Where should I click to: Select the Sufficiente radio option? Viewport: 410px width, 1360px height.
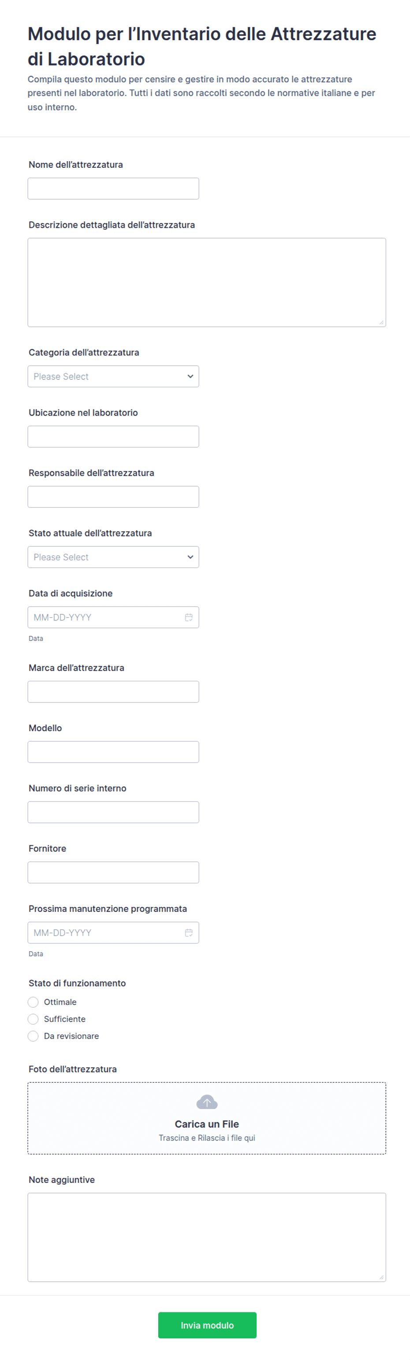point(33,1019)
